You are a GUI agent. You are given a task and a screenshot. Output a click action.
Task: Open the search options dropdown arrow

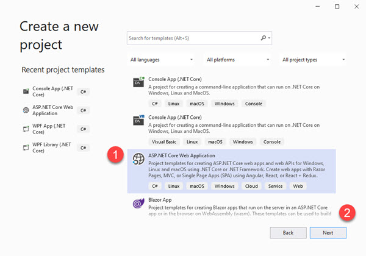pos(270,38)
